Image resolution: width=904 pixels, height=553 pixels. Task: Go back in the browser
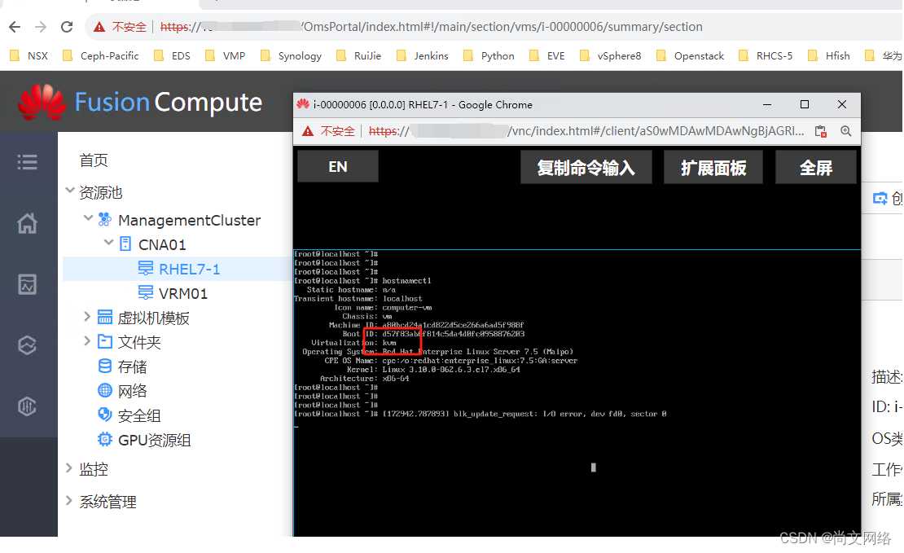[x=15, y=27]
